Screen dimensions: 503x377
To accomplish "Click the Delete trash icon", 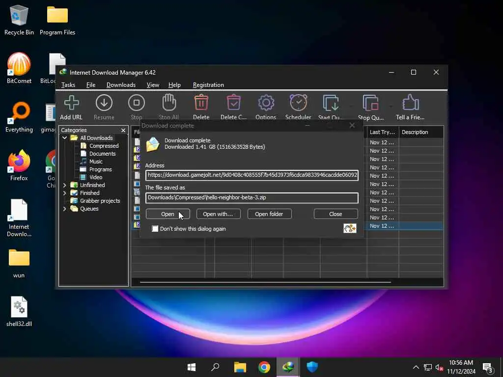I will (201, 103).
